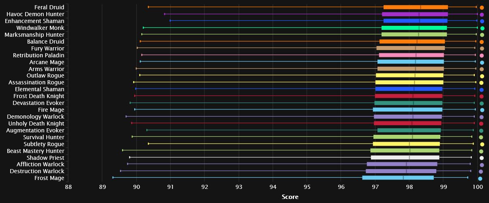Select the blue dot on Enhancement Shaman row
This screenshot has width=489, height=203.
coord(482,21)
